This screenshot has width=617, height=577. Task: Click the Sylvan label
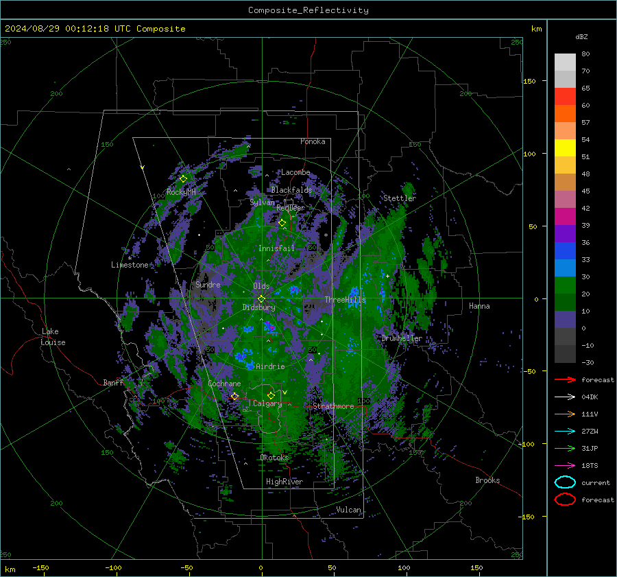point(263,202)
